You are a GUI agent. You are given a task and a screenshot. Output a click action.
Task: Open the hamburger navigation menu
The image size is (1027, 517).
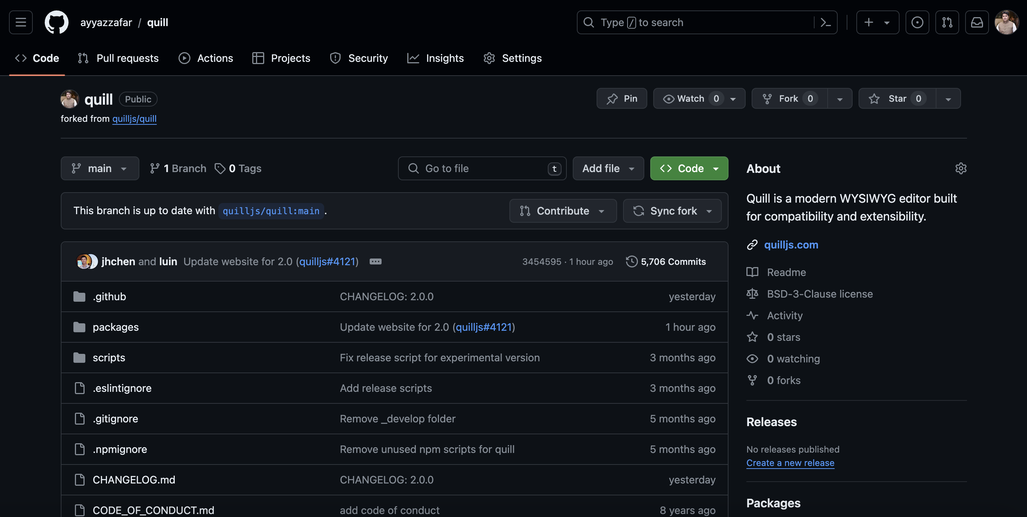click(21, 22)
